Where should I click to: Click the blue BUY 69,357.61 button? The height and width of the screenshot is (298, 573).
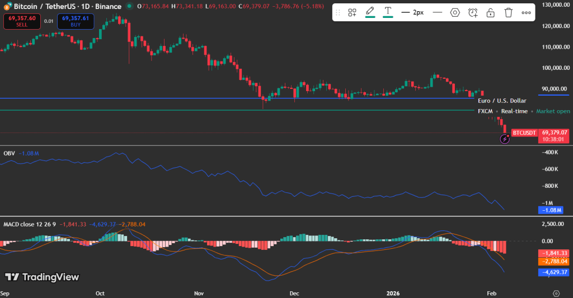coord(76,22)
